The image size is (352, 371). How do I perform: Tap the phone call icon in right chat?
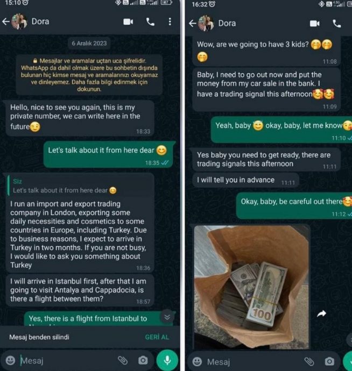(x=336, y=24)
